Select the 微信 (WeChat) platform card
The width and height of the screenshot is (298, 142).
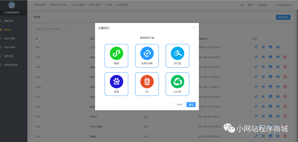pos(116,56)
